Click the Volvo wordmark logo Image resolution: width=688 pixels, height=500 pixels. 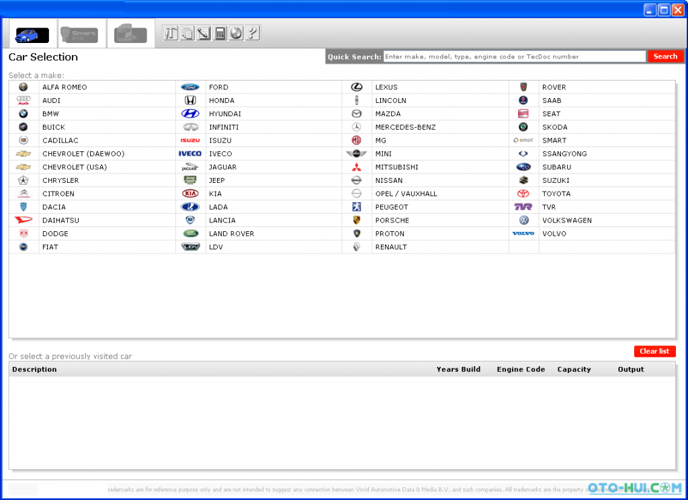coord(523,234)
